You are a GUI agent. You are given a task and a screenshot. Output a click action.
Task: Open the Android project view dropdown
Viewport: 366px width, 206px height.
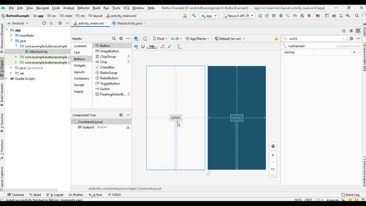(18, 23)
